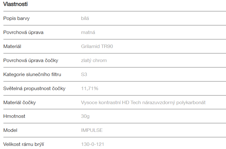This screenshot has width=226, height=149.
Task: Select the 30g weight value
Action: [x=86, y=116]
